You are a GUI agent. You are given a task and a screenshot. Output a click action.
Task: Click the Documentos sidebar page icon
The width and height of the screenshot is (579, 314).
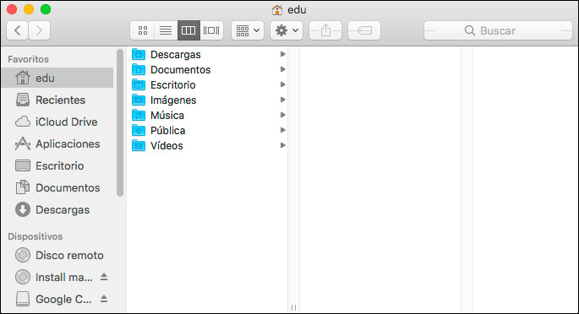tap(23, 187)
